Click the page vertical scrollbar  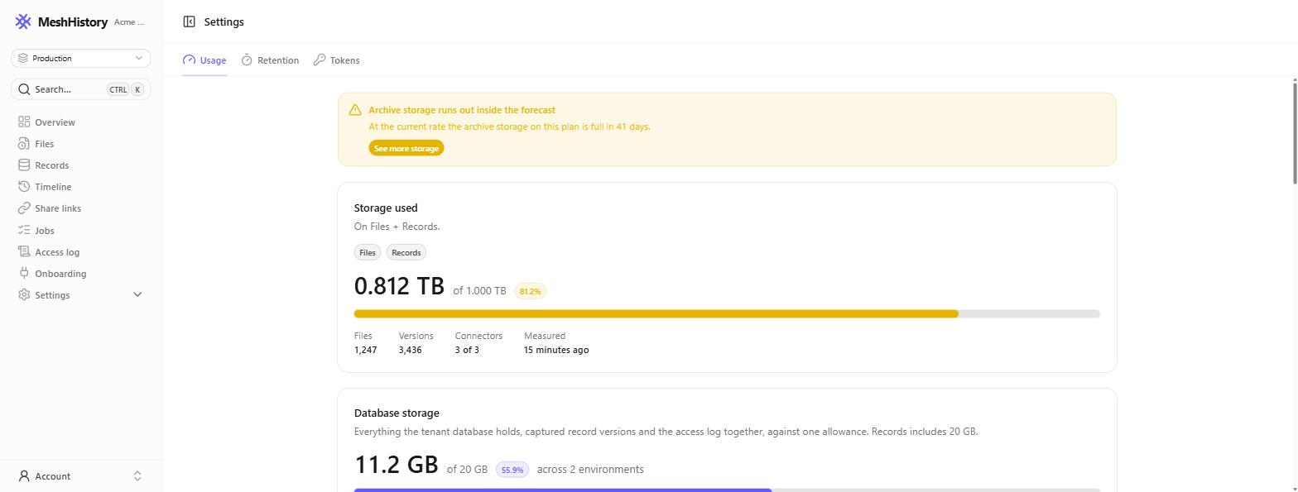[1295, 132]
